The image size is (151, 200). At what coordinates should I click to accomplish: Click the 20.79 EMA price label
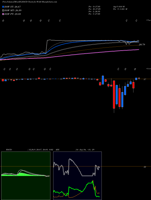142,45
